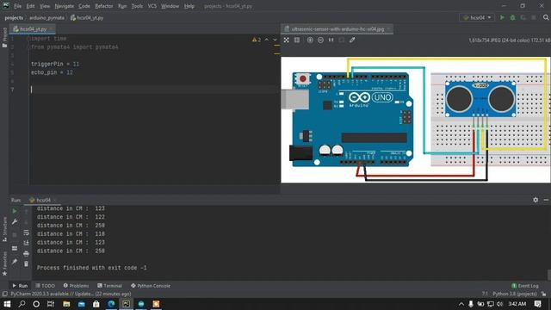Click read-only lock icon in status bar
Image resolution: width=551 pixels, height=310 pixels.
[x=544, y=294]
